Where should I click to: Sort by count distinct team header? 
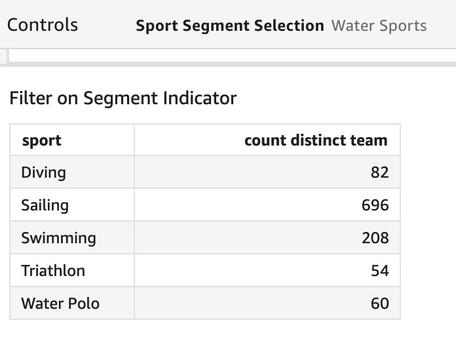click(316, 140)
